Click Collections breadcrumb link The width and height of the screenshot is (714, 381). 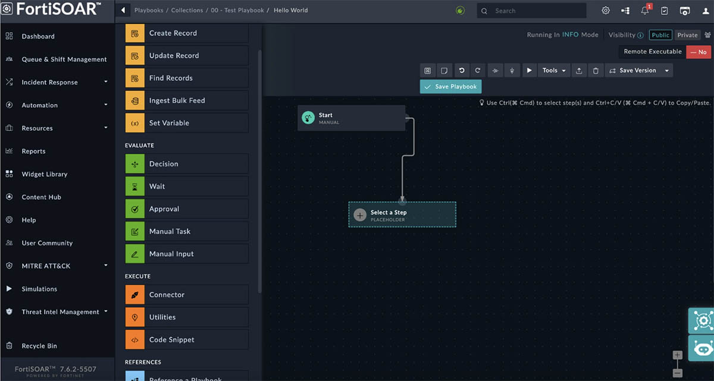[x=187, y=11]
